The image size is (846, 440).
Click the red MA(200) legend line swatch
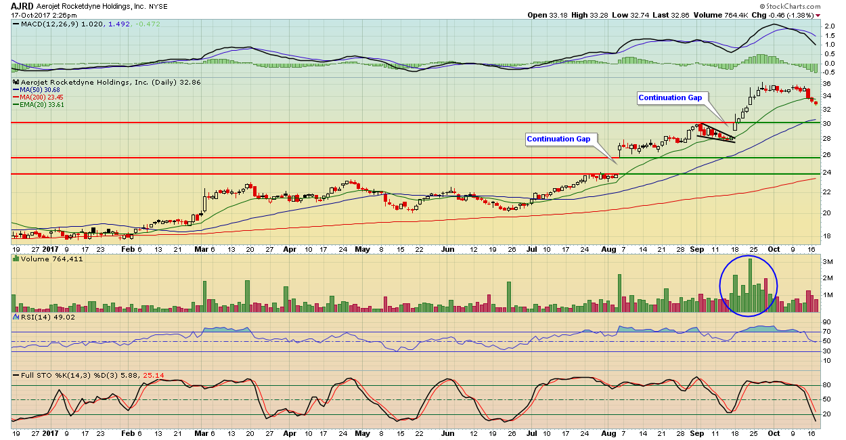pyautogui.click(x=16, y=97)
